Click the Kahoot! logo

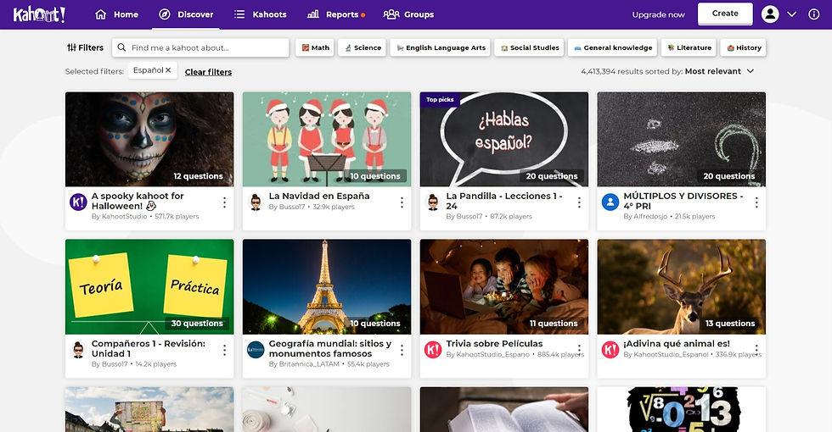coord(39,14)
